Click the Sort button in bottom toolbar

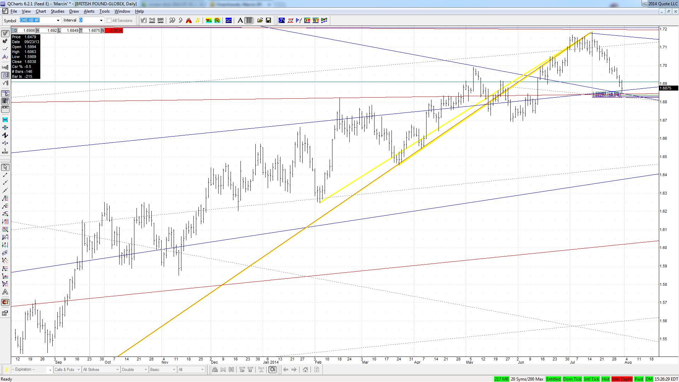click(x=261, y=370)
